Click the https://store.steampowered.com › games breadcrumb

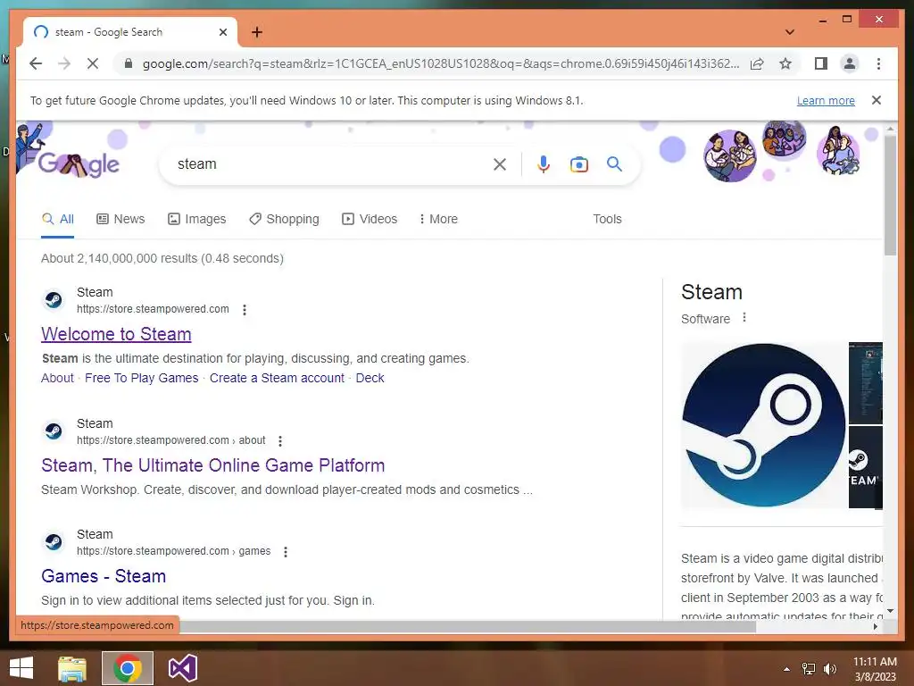pos(174,551)
